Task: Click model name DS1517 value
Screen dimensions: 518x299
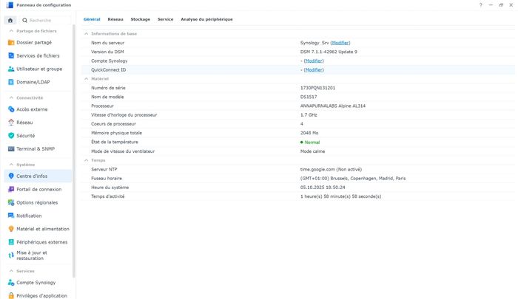Action: point(309,97)
